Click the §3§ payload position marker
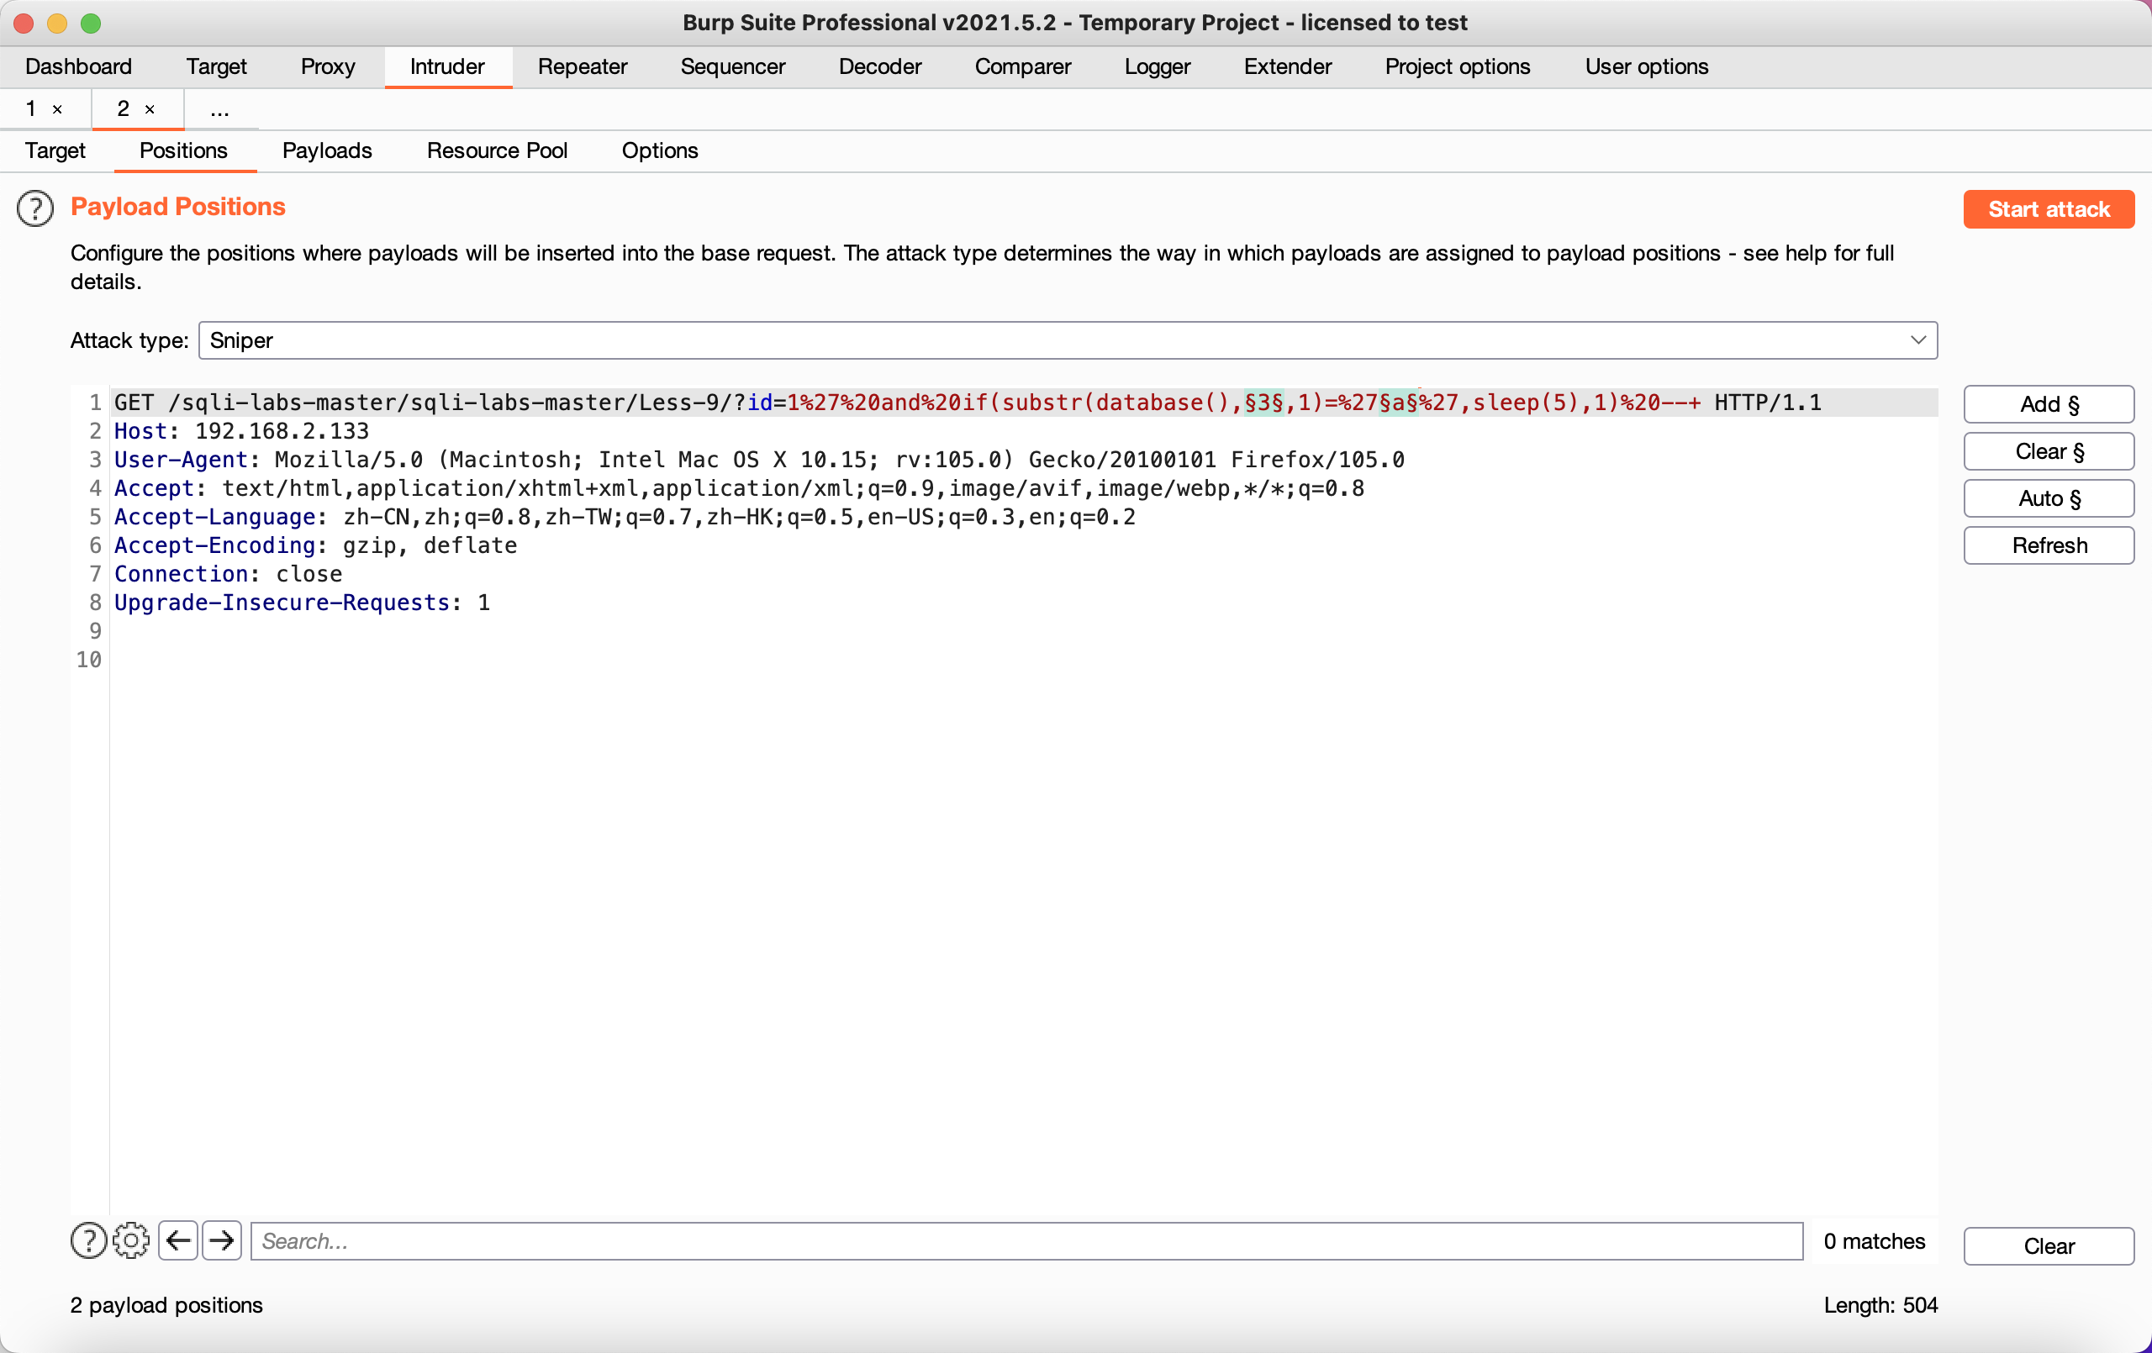The height and width of the screenshot is (1353, 2152). 1263,403
